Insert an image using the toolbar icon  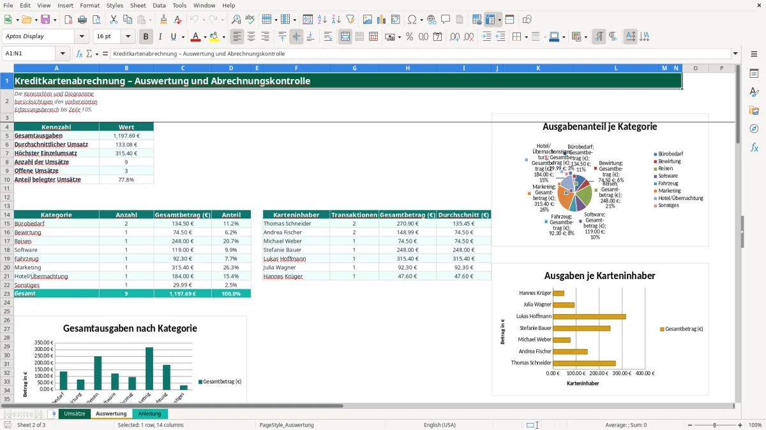[x=367, y=20]
